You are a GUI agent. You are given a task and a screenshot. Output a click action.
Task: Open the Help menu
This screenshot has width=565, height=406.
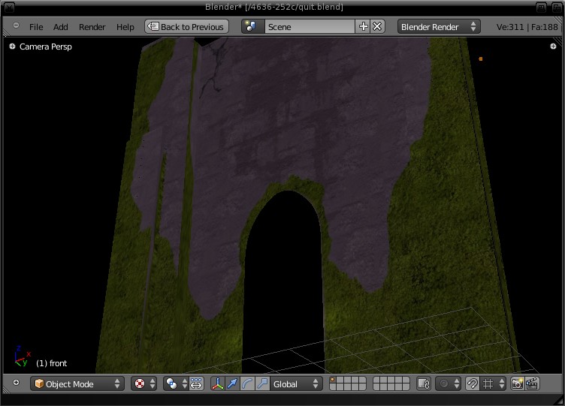[125, 27]
